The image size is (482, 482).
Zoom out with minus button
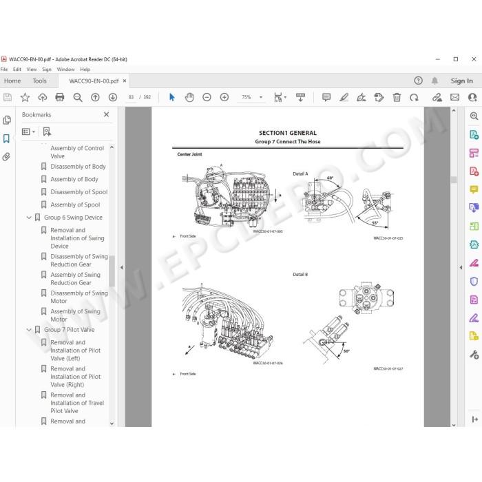[x=207, y=98]
